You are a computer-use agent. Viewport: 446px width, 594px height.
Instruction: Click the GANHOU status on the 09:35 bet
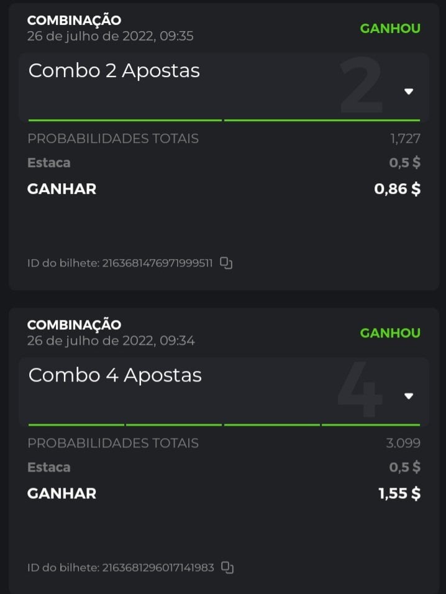point(390,29)
